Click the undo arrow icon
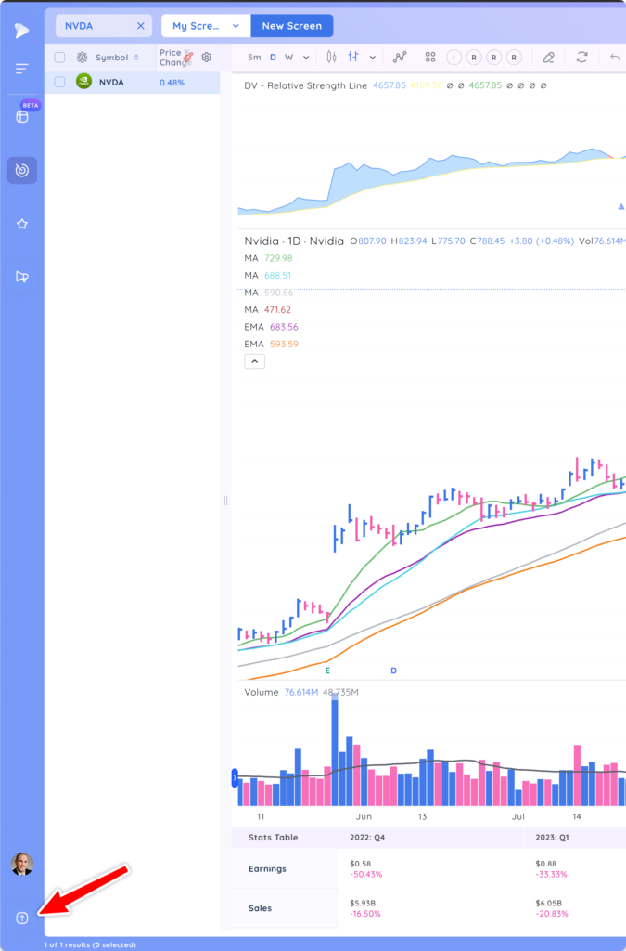 (615, 57)
